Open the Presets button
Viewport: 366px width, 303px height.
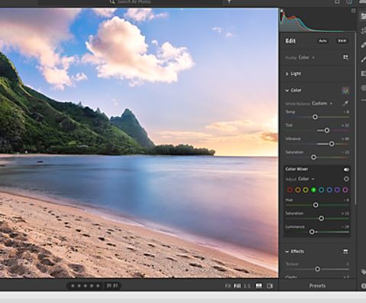point(317,285)
